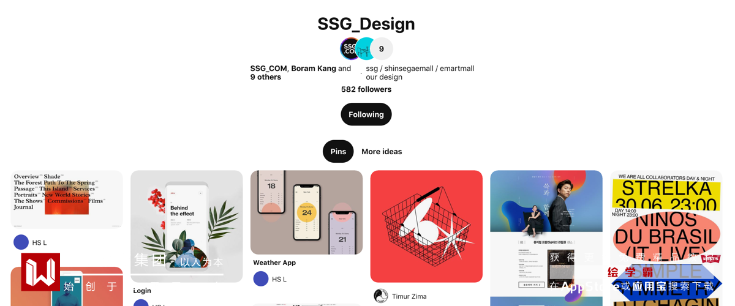Viewport: 735px width, 306px height.
Task: Open the SSG_COM profile link
Action: (268, 69)
